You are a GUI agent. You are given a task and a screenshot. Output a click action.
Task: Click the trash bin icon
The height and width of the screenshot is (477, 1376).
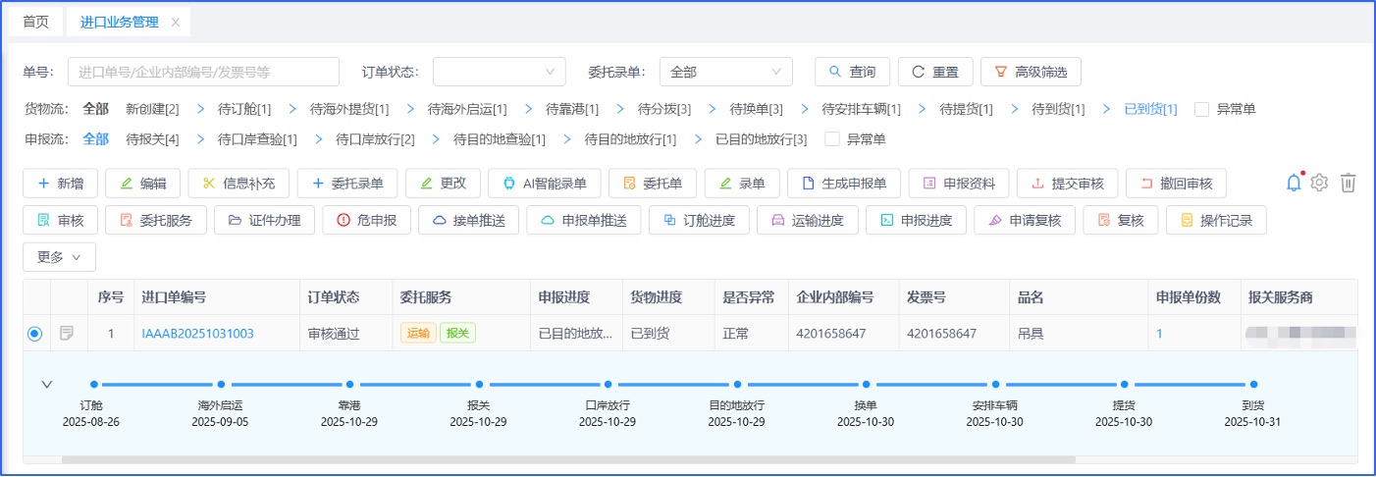[1349, 183]
